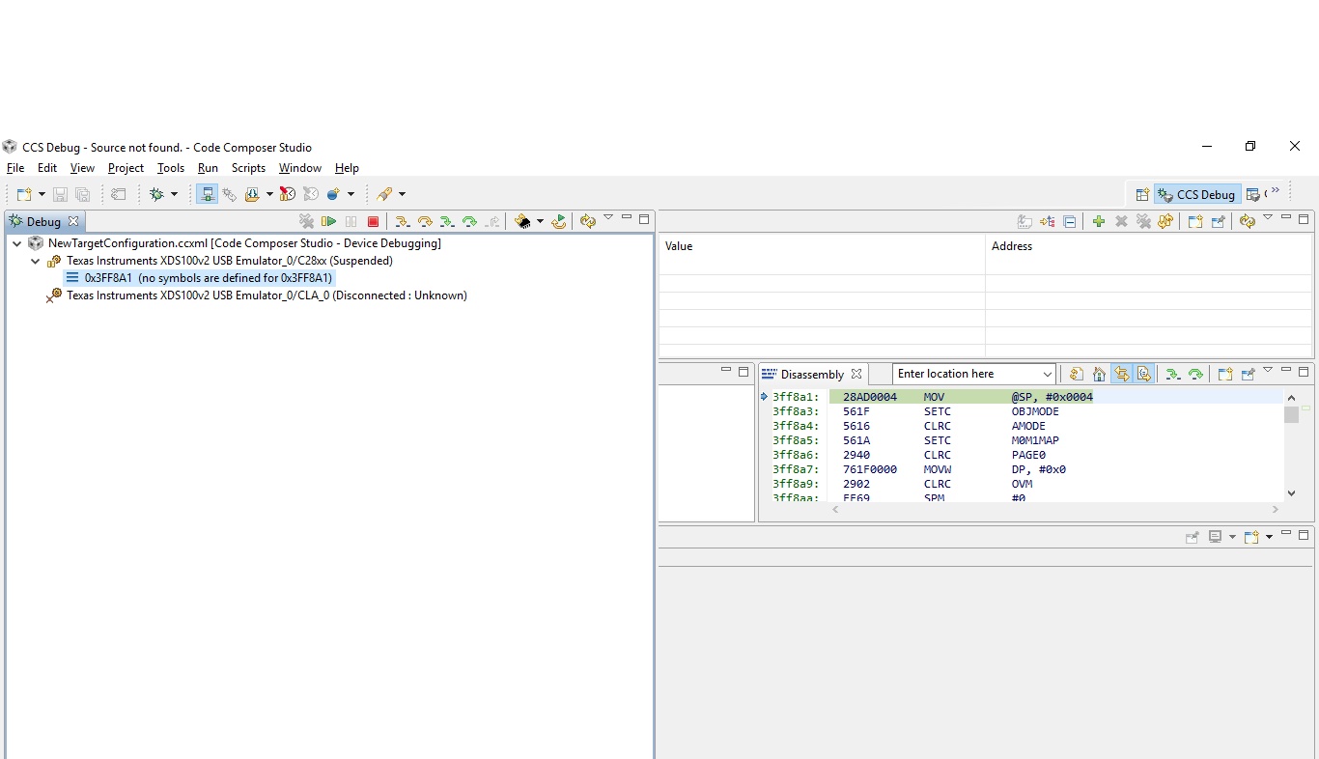
Task: Click green Assembly Step Over in Debug view
Action: coord(469,221)
